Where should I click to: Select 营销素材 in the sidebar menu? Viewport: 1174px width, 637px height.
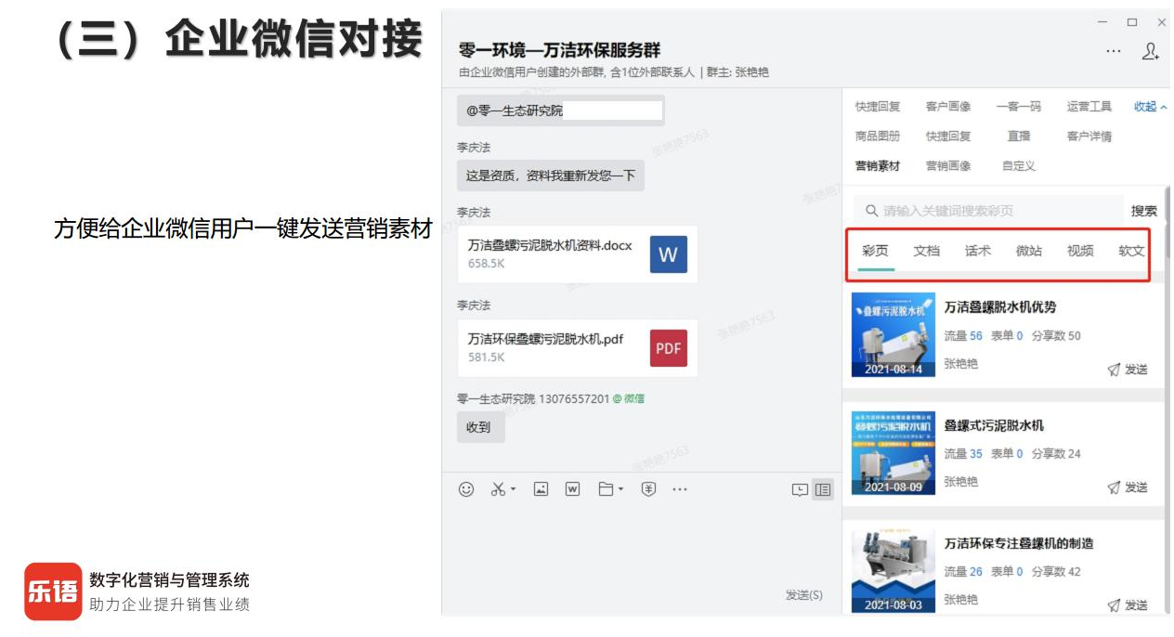click(x=878, y=166)
